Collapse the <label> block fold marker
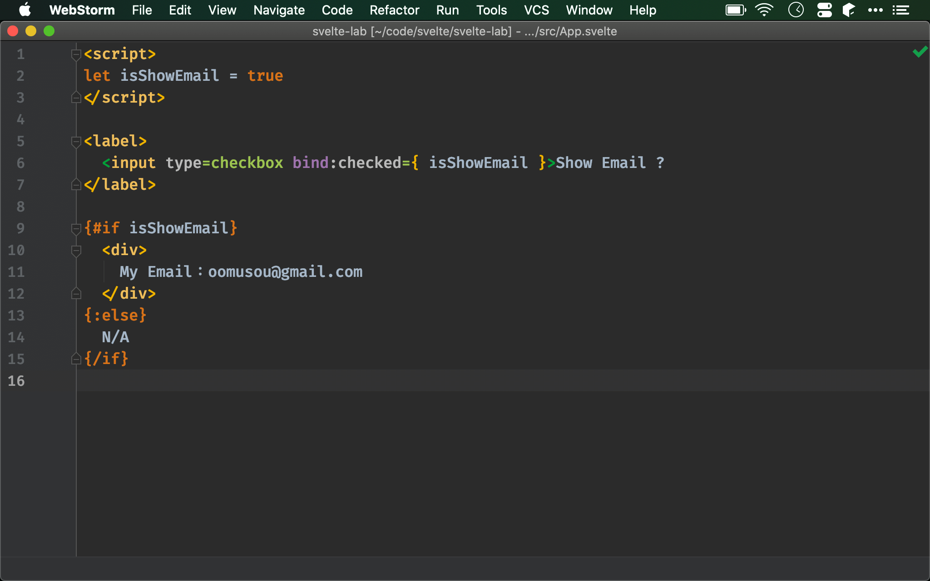Screen dimensions: 930x581 [x=76, y=142]
